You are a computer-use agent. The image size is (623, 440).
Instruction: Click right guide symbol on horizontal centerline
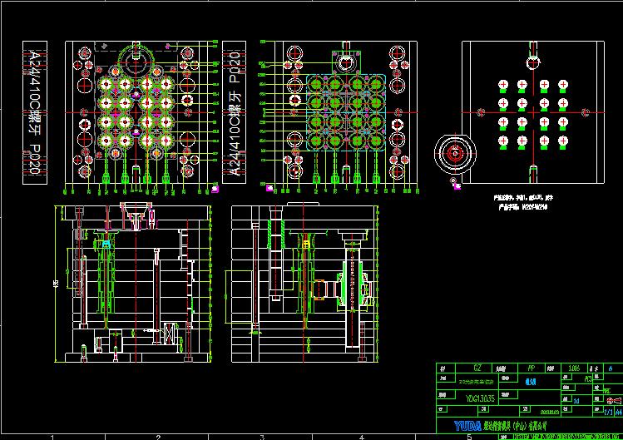pos(586,112)
